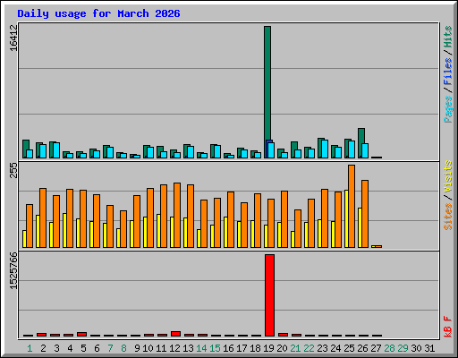Click day label 16 on the x-axis

[x=228, y=348]
